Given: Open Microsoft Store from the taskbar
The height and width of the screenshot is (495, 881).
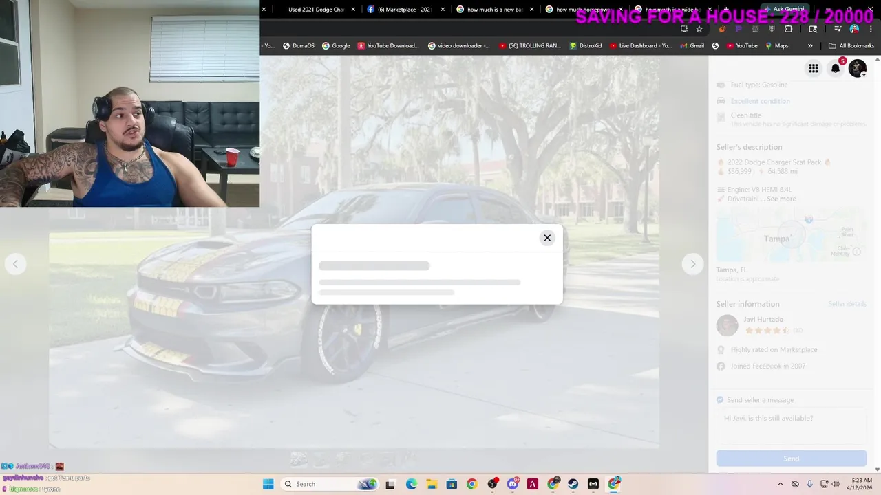Looking at the screenshot, I should pyautogui.click(x=452, y=484).
